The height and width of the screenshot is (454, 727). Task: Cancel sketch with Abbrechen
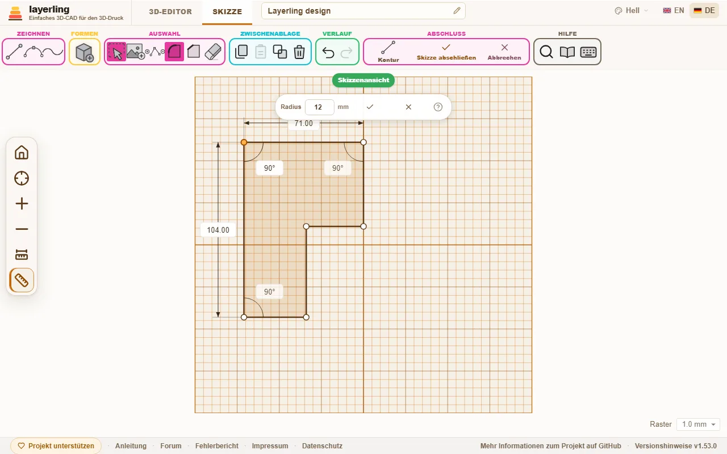coord(504,52)
